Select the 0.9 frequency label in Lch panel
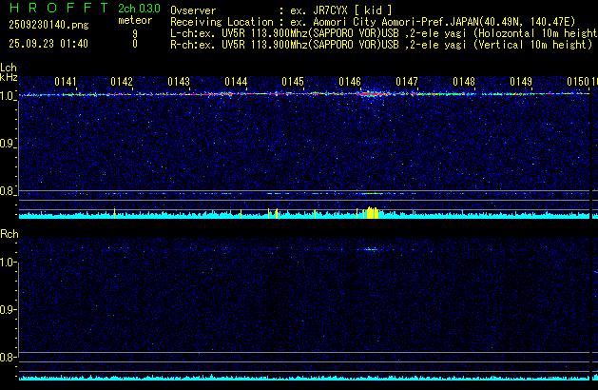The width and height of the screenshot is (598, 390). pos(9,145)
